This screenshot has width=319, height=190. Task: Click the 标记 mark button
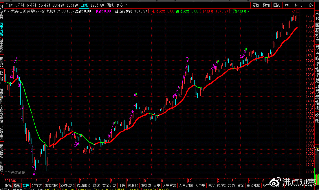(298, 5)
